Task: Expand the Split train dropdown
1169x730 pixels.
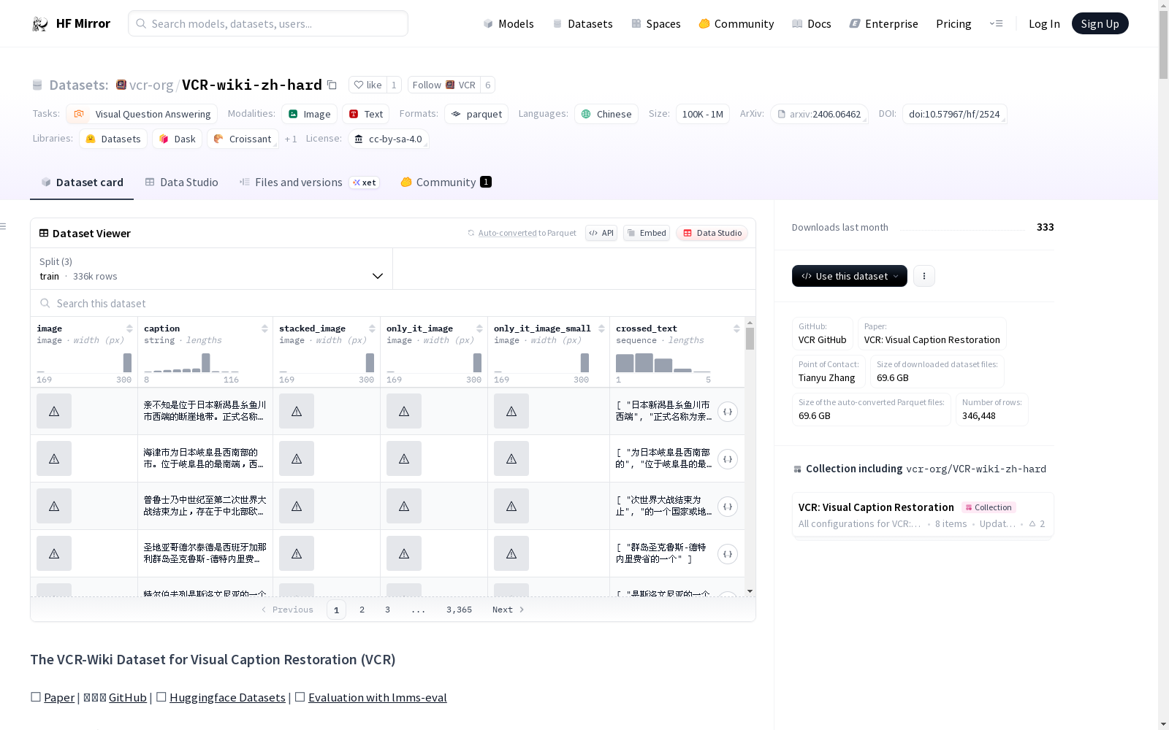Action: coord(212,269)
